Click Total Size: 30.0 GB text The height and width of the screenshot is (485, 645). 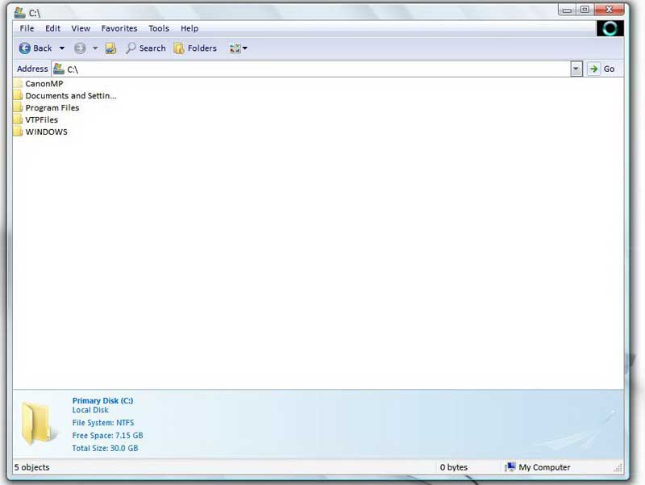pyautogui.click(x=105, y=449)
